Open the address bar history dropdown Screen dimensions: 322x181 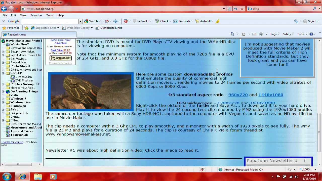pyautogui.click(x=224, y=9)
